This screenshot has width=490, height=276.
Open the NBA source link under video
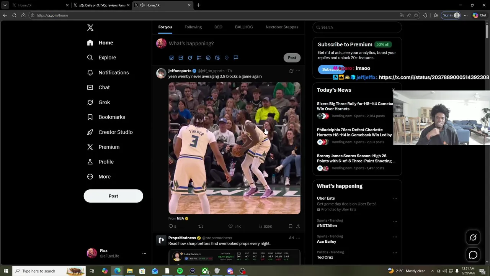pyautogui.click(x=180, y=219)
